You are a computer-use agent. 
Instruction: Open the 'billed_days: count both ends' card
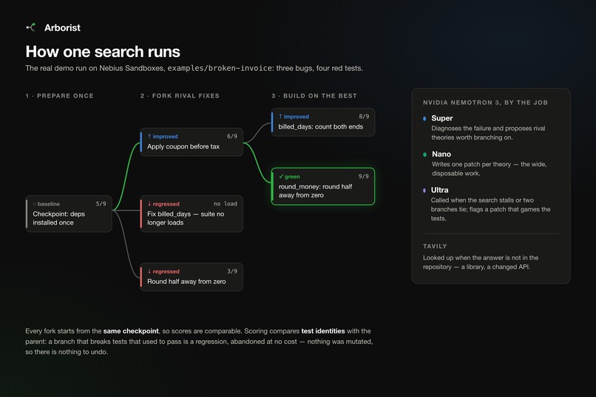[322, 122]
